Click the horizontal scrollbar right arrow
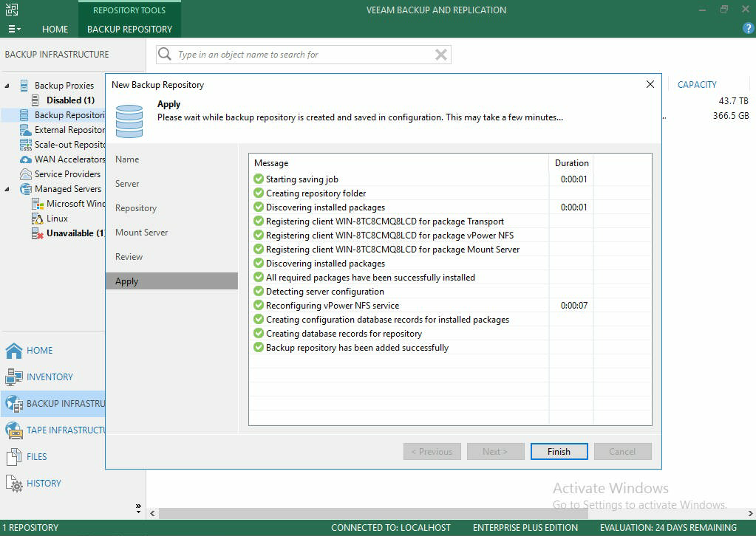Viewport: 756px width, 536px height. 750,513
